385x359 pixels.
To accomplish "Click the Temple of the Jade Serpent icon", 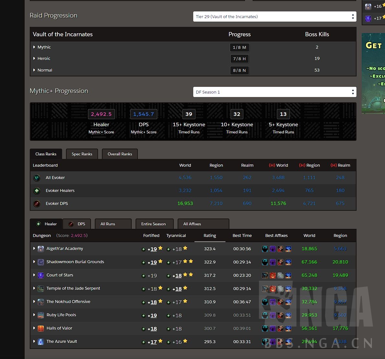I will click(41, 289).
